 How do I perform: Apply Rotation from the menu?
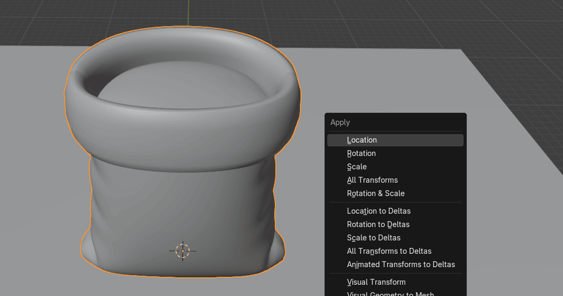pos(361,153)
